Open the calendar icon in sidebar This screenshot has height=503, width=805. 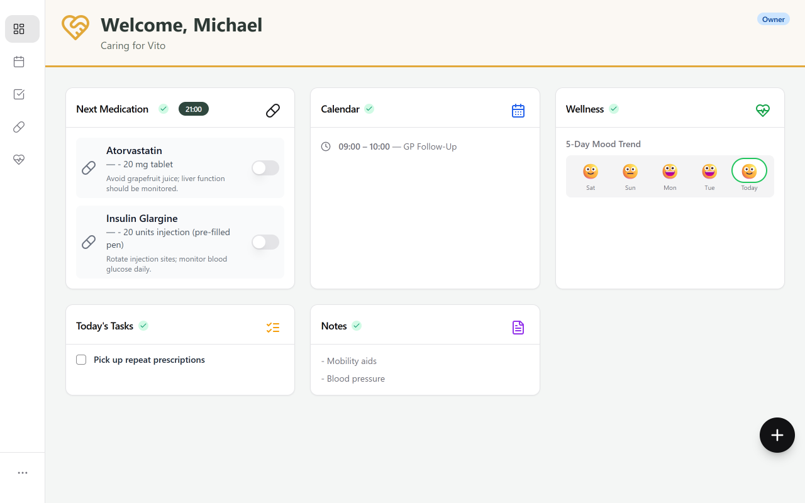(19, 62)
